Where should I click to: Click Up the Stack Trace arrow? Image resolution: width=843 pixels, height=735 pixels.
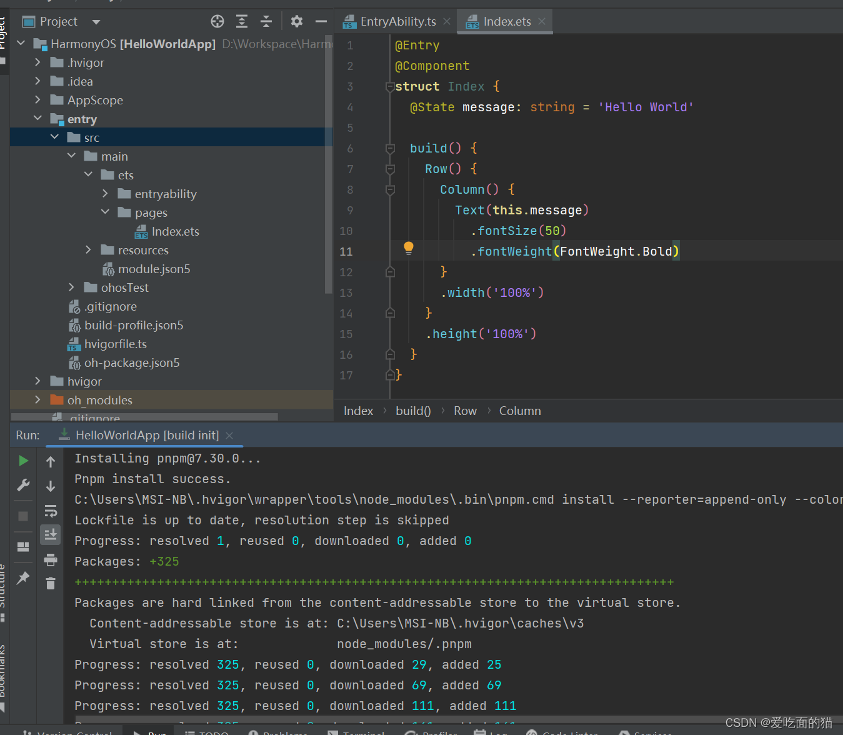[51, 462]
